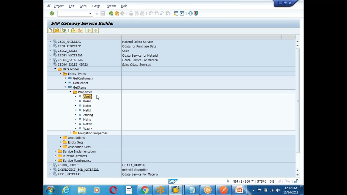Click the Generate Runtime Objects icon

tap(79, 31)
